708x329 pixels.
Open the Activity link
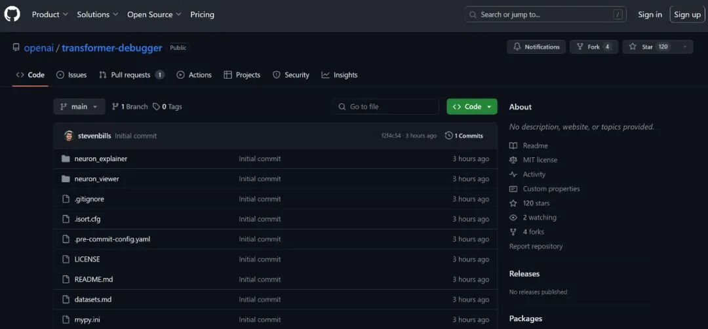(527, 174)
